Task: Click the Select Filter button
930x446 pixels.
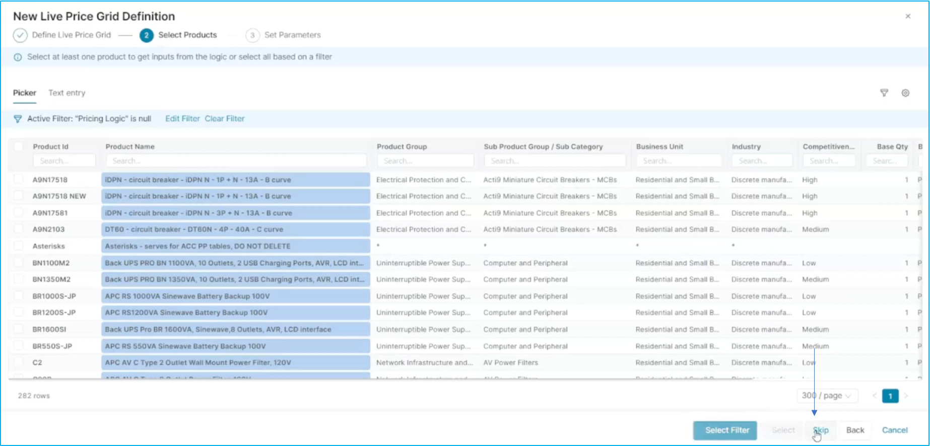Action: [x=725, y=430]
